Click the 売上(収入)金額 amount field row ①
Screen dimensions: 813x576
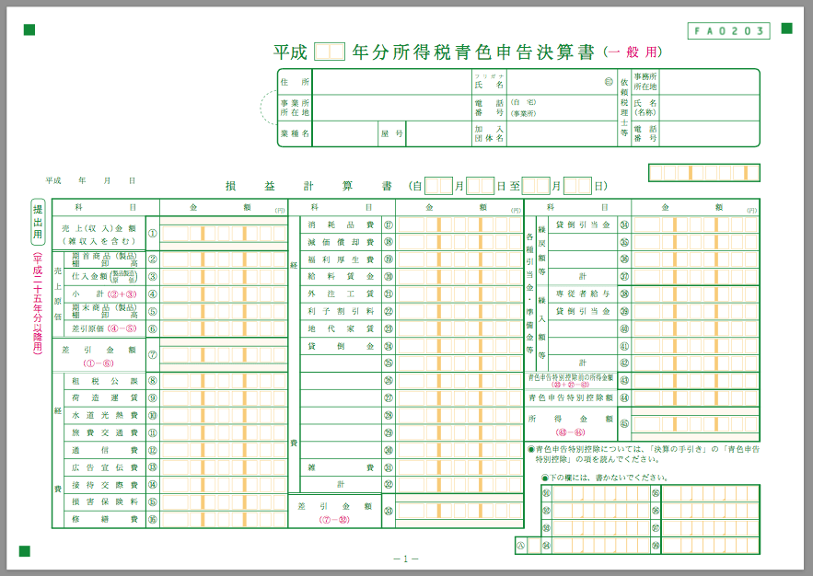[x=223, y=233]
